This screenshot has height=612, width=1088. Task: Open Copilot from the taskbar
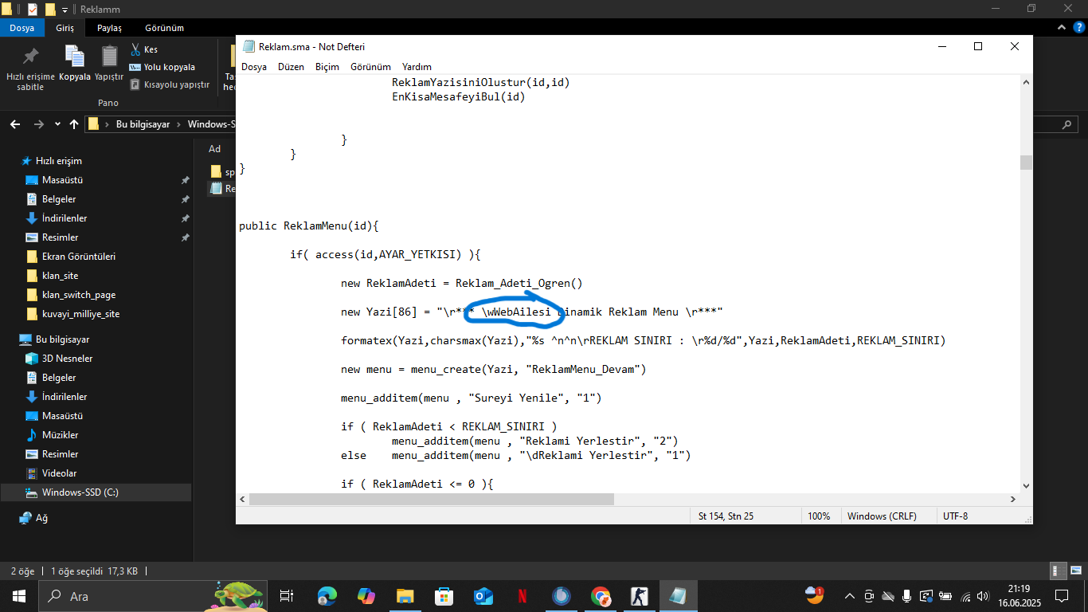pos(366,596)
